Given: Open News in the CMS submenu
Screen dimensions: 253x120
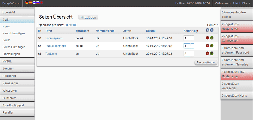Looking at the screenshot, I should click(6, 27).
